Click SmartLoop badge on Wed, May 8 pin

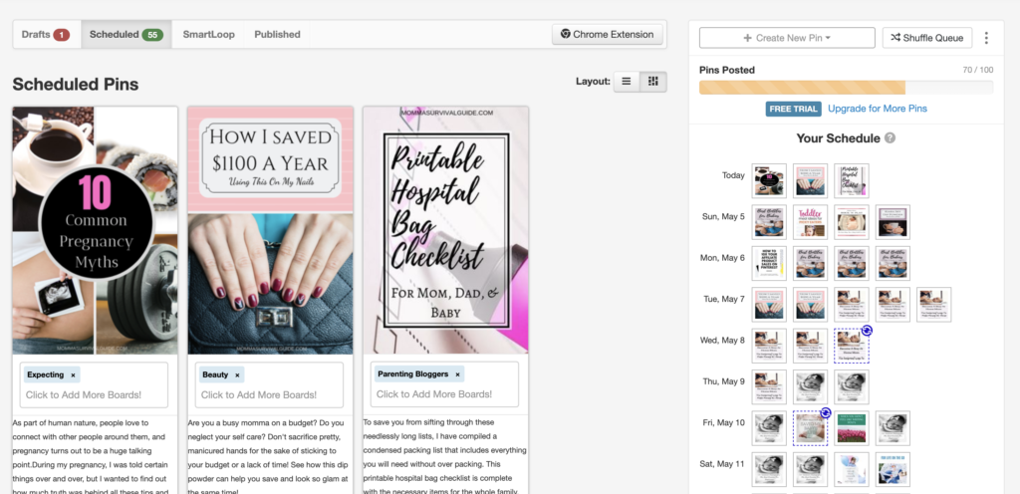(867, 331)
